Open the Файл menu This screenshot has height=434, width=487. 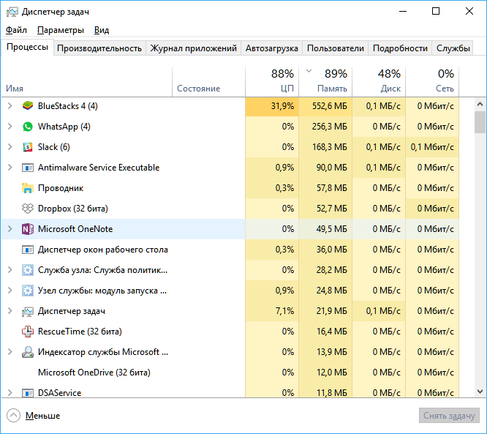[17, 30]
